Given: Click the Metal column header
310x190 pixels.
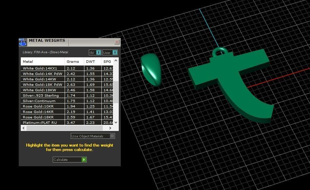Looking at the screenshot, I should pos(43,61).
